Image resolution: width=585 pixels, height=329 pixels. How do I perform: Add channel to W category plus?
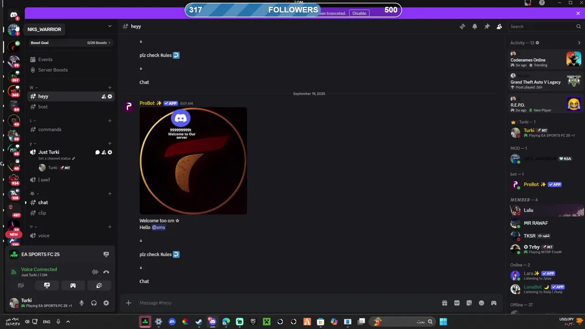[110, 87]
